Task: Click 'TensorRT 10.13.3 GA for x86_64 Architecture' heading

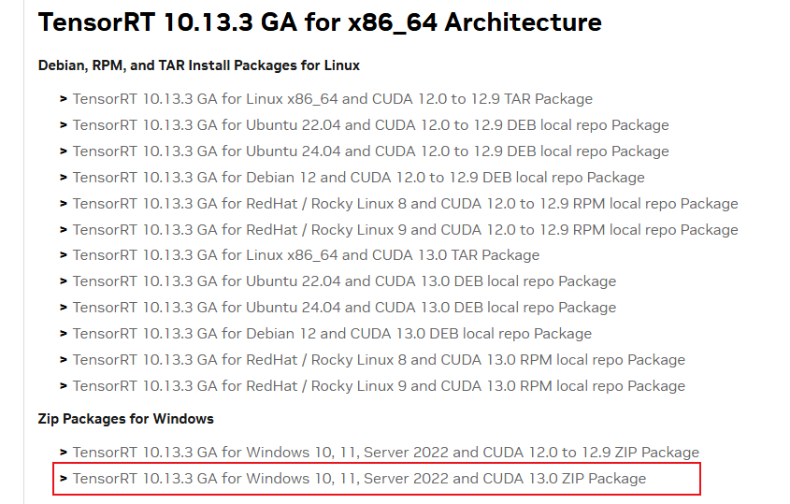Action: [320, 22]
